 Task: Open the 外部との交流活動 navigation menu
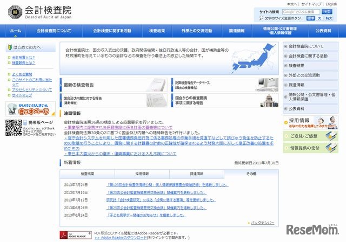pos(197,31)
